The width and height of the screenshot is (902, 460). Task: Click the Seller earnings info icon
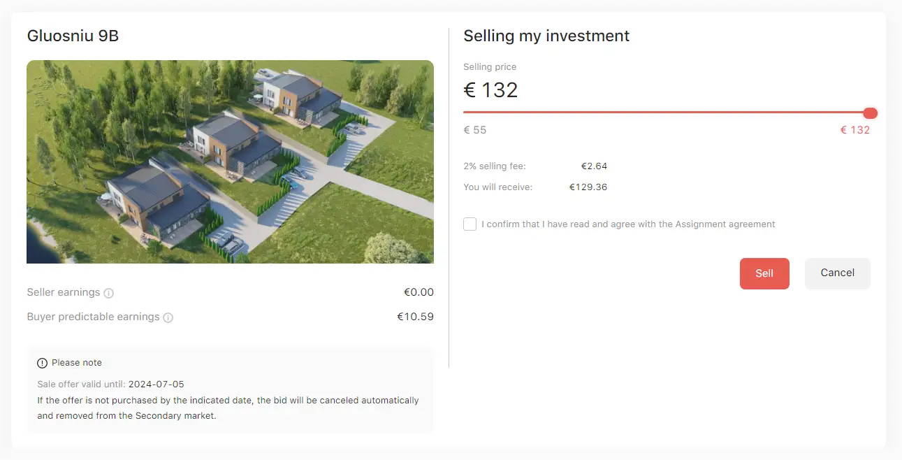coord(108,293)
